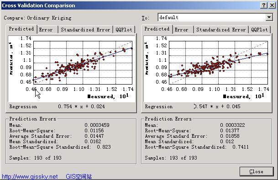Viewport: 278px width, 180px height.
Task: Open the left Standardized Error tab
Action: pos(85,30)
